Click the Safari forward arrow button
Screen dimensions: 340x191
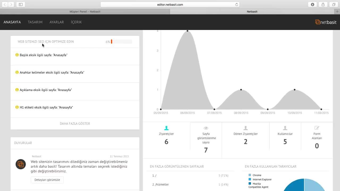point(11,5)
